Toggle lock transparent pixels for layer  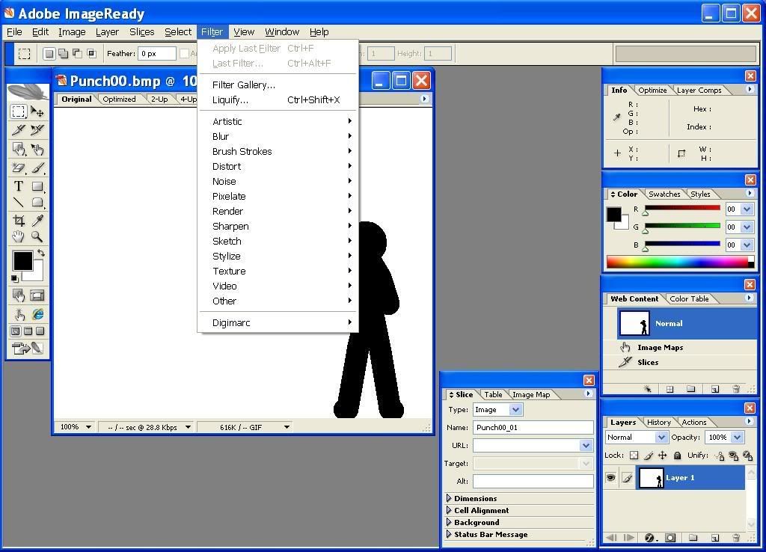pyautogui.click(x=634, y=456)
